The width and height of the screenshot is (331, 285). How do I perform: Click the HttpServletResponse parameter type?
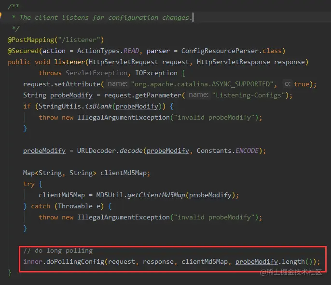coord(233,62)
